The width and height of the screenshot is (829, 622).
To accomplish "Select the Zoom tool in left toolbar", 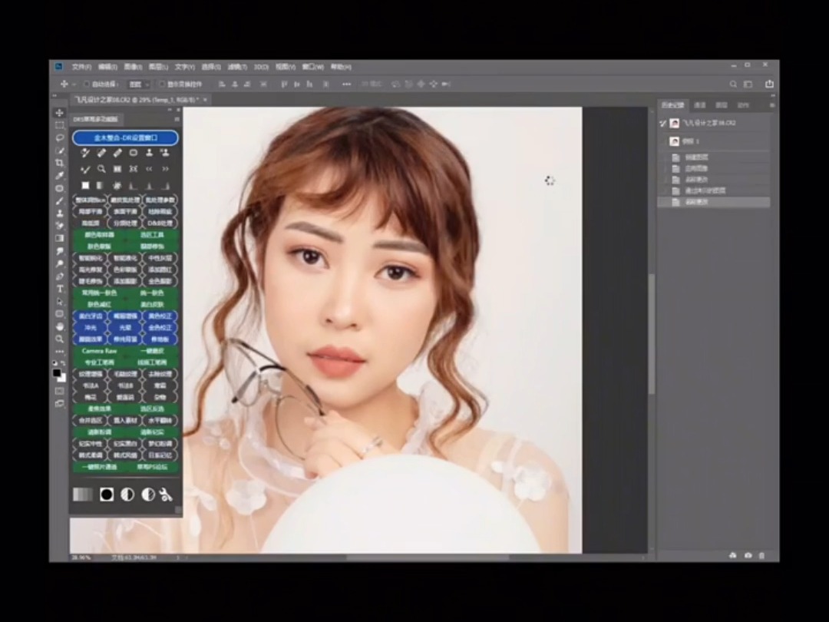I will pos(60,339).
